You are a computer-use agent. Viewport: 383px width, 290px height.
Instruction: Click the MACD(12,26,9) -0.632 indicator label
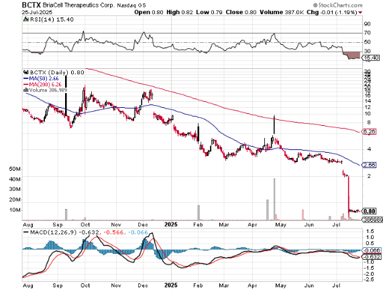tap(64, 232)
